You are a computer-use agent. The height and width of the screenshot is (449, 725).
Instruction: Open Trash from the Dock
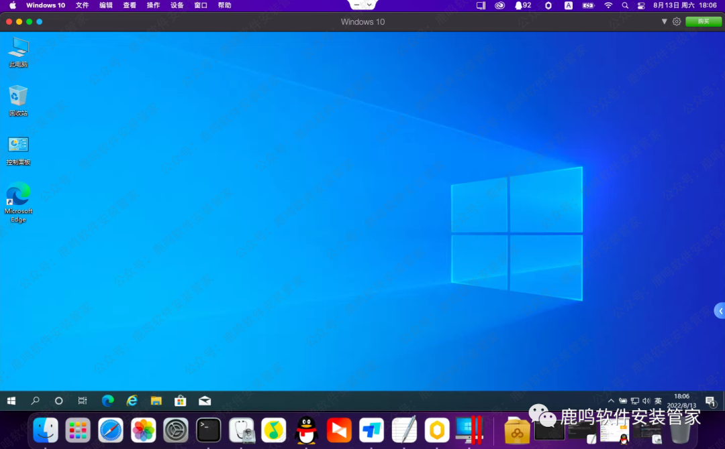[x=680, y=431]
